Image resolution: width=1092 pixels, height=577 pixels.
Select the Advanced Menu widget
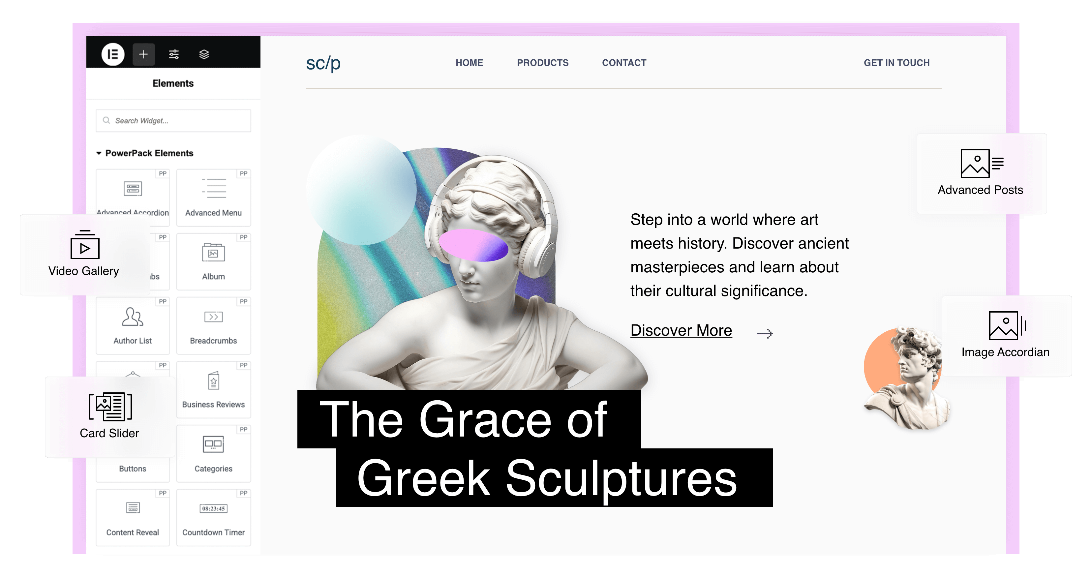tap(213, 197)
